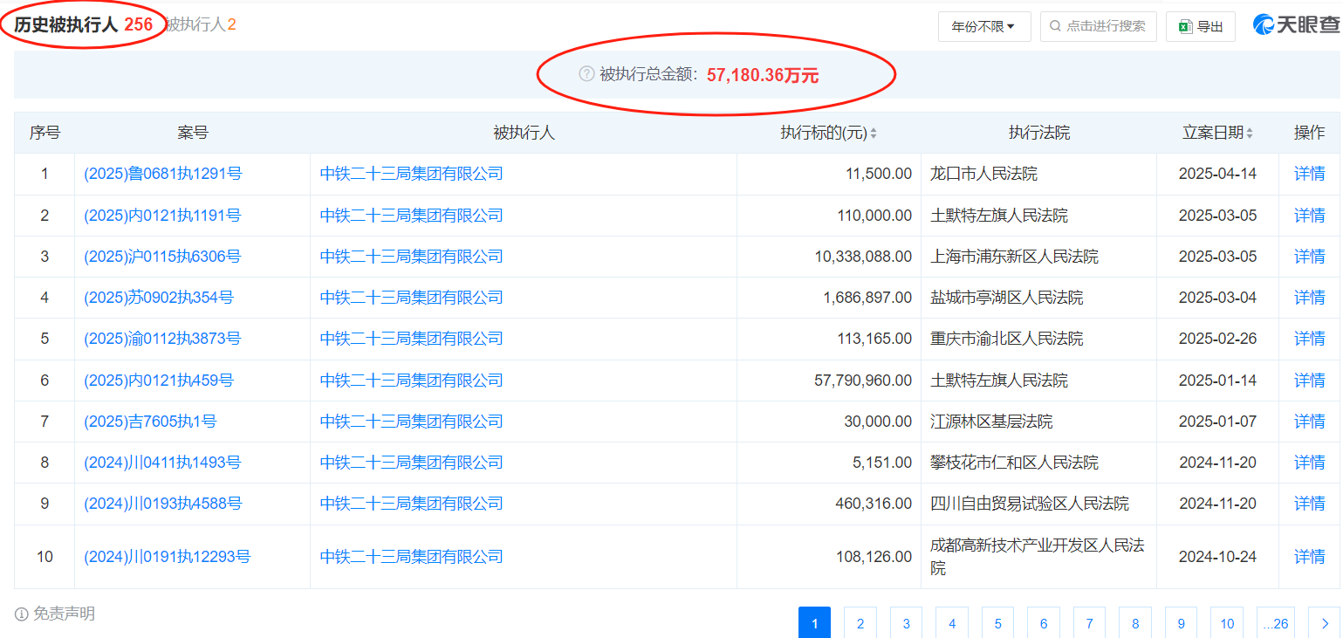Export the list with the 导出 button

(x=1201, y=26)
